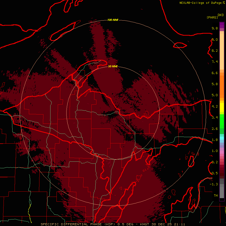Click the [PHAS] units label

point(212,17)
